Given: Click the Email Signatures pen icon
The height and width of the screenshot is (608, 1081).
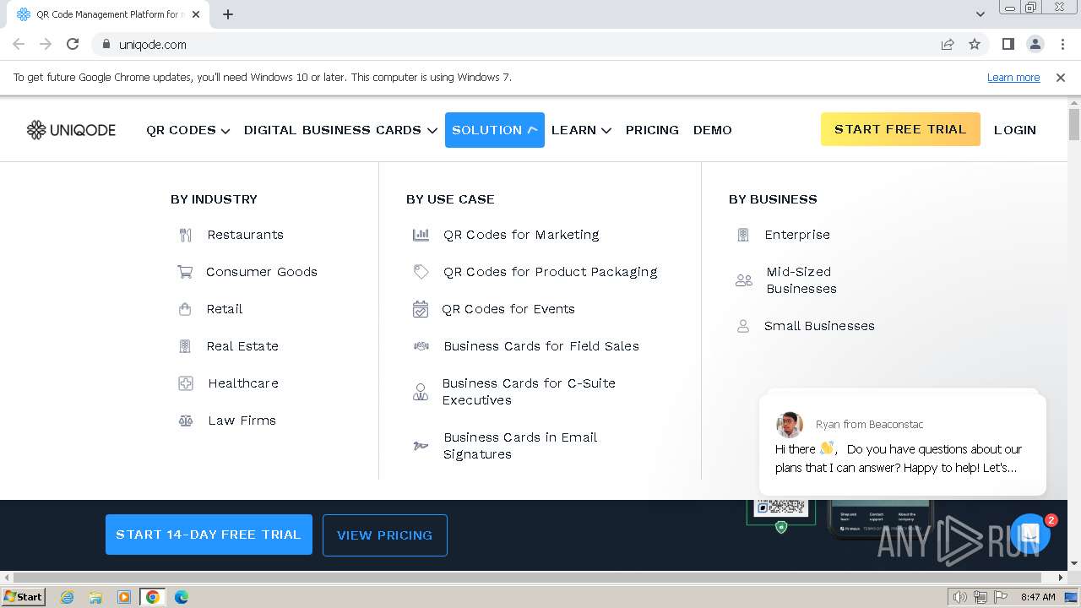Looking at the screenshot, I should (x=421, y=446).
